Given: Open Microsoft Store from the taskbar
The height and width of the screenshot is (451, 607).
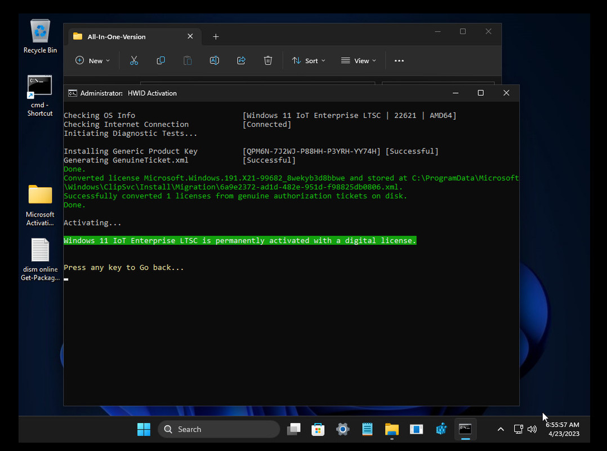Looking at the screenshot, I should (x=318, y=430).
